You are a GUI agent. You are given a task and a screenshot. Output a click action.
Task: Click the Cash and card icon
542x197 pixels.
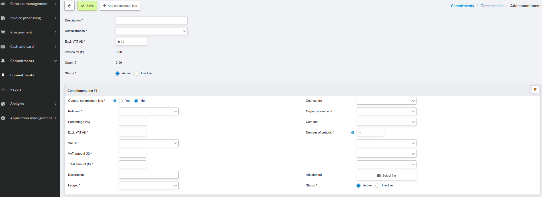click(x=3, y=47)
